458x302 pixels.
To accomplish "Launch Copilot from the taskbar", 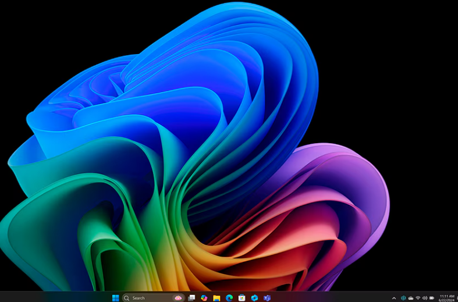I will (x=204, y=298).
